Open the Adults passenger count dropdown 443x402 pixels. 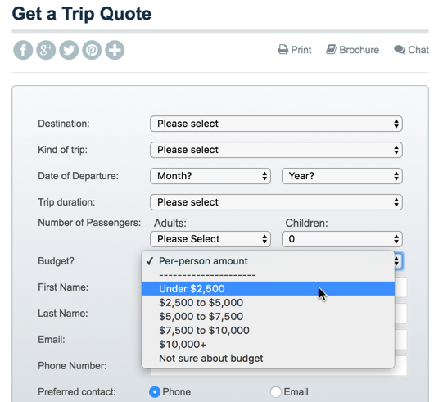210,239
